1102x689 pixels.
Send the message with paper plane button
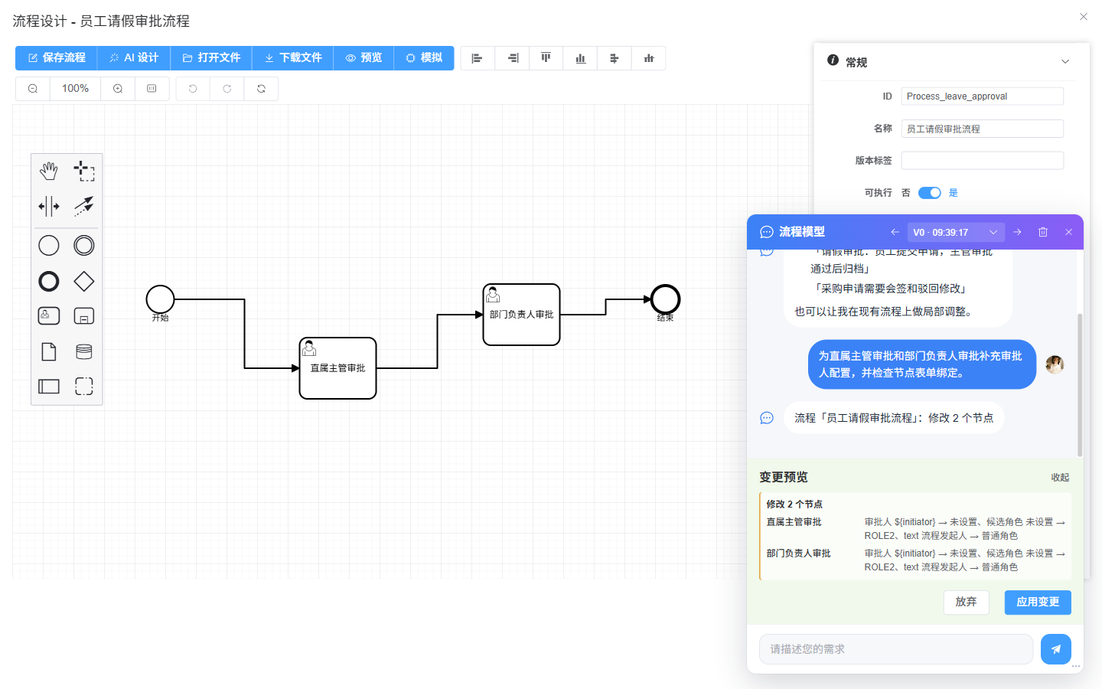(1056, 649)
